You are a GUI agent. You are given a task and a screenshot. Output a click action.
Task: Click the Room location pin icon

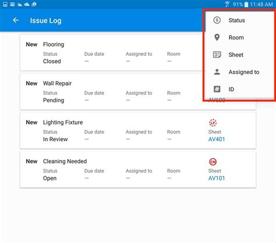[x=217, y=37]
